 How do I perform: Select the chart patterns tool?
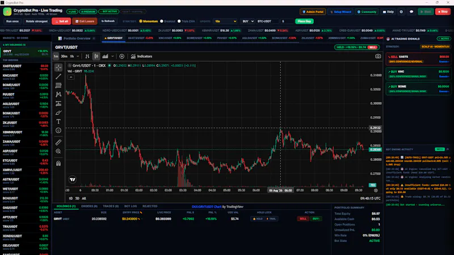58,95
